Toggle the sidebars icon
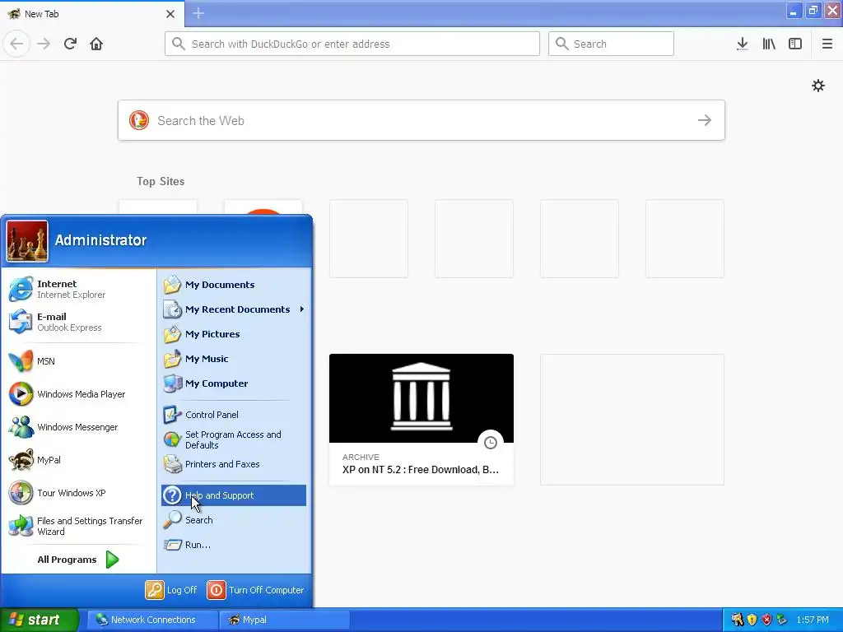The image size is (843, 632). tap(795, 44)
